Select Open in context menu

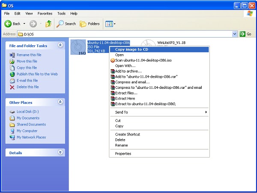pyautogui.click(x=159, y=55)
